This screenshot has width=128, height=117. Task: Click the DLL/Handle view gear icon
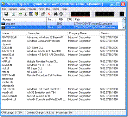[x=36, y=14]
